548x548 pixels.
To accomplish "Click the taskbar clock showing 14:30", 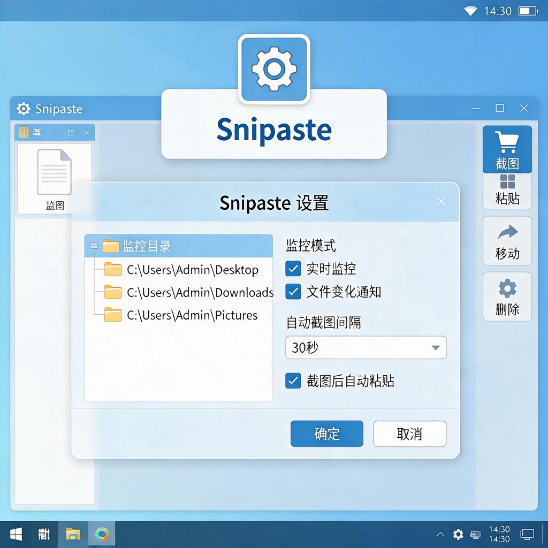I will (x=499, y=534).
